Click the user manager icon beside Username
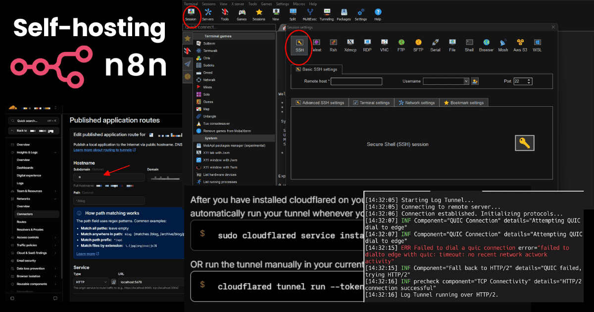Image resolution: width=594 pixels, height=312 pixels. (475, 81)
